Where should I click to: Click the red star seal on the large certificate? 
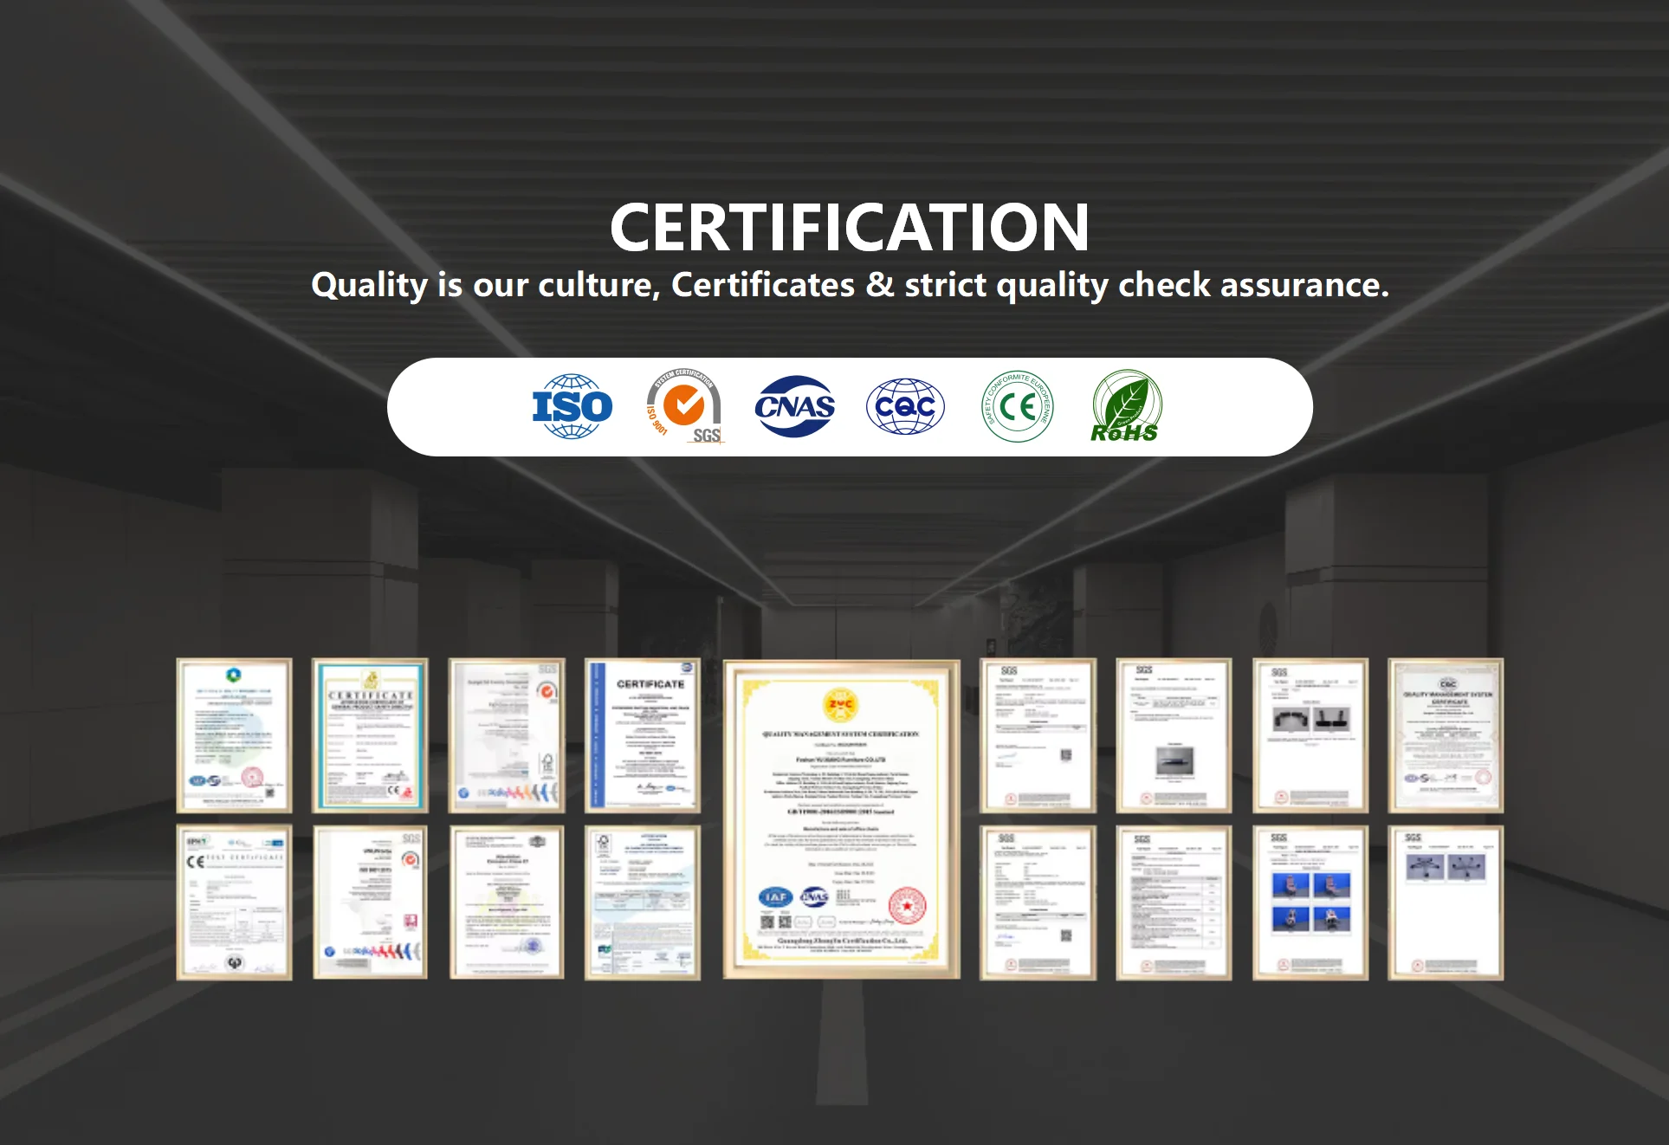coord(907,906)
